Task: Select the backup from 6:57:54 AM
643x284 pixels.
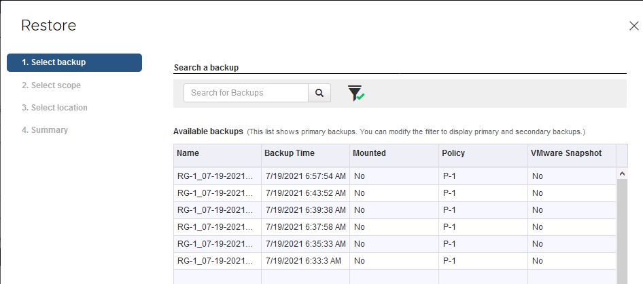Action: (x=306, y=176)
